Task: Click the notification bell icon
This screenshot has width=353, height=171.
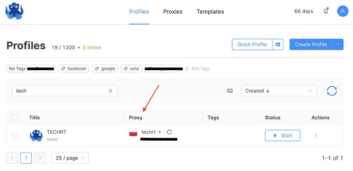Action: tap(326, 11)
